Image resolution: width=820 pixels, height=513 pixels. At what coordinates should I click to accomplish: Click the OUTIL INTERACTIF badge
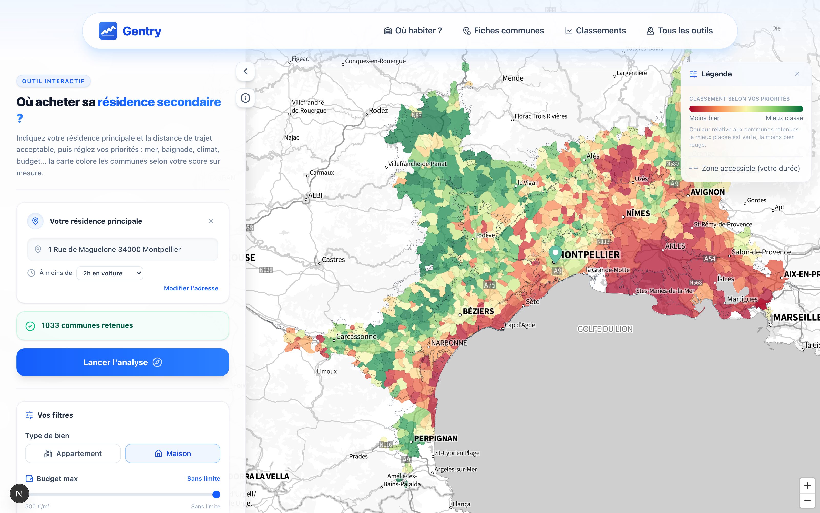(x=53, y=81)
